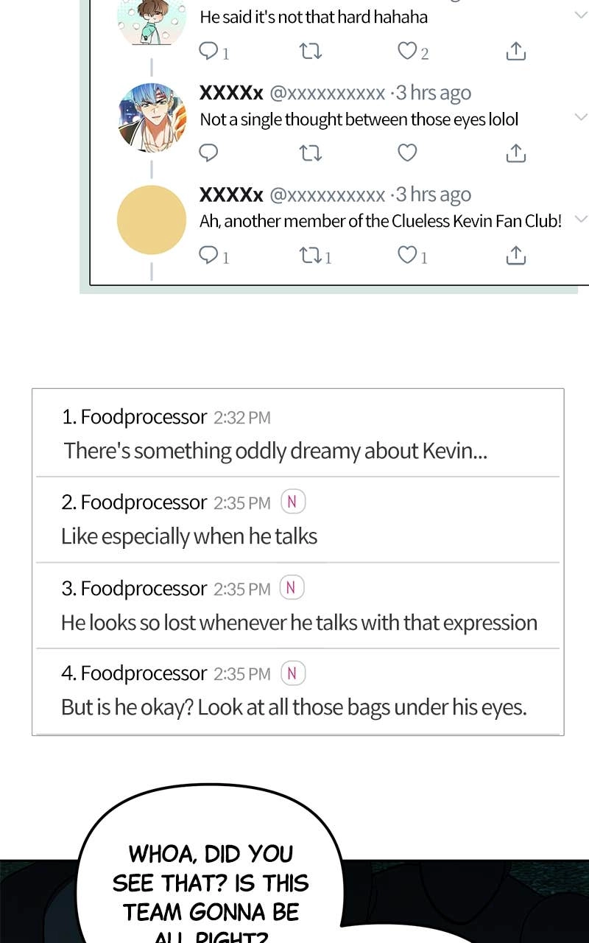Reply to 'Not a single thought' tweet
Image resolution: width=589 pixels, height=943 pixels.
(x=209, y=153)
